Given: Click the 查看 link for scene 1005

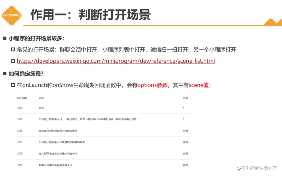Looking at the screenshot, I should (185, 131).
